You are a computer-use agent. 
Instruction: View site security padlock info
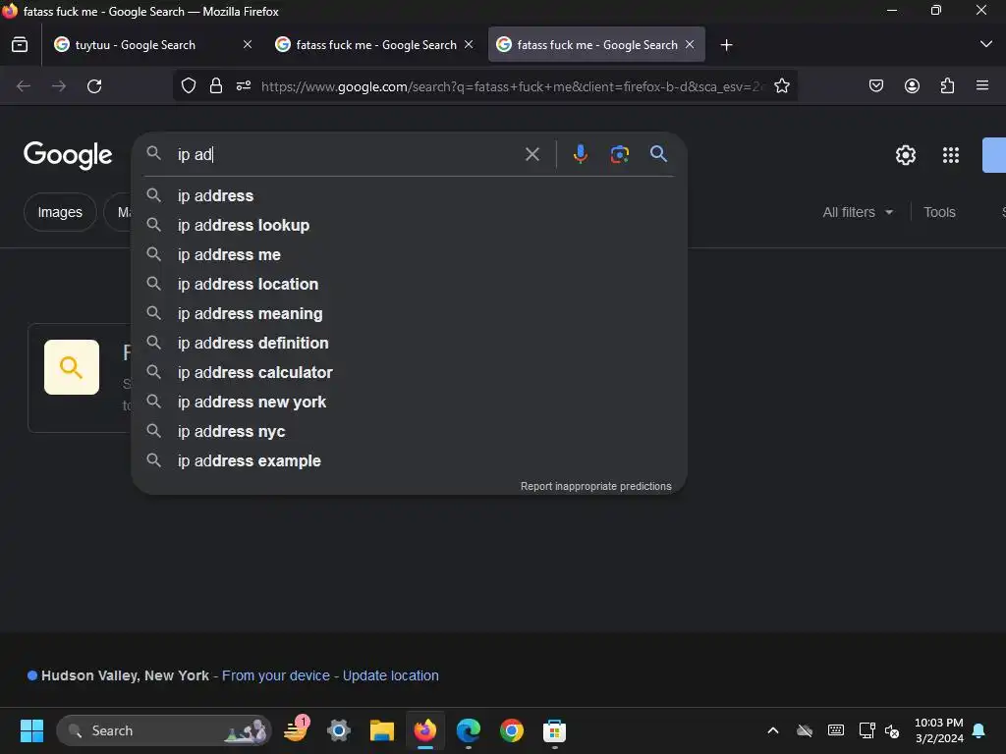[216, 86]
